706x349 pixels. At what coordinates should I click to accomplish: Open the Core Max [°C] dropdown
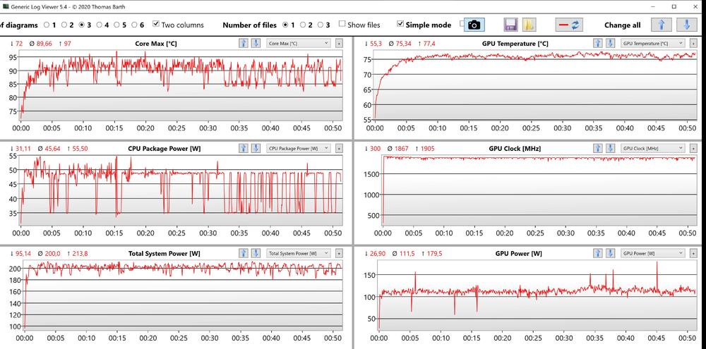(x=299, y=44)
